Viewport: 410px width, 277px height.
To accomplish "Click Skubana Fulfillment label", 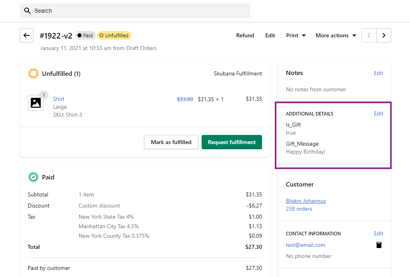I will (x=238, y=73).
